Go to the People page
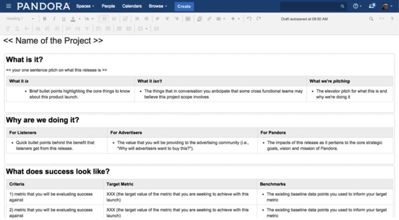399x220 pixels. click(x=108, y=6)
